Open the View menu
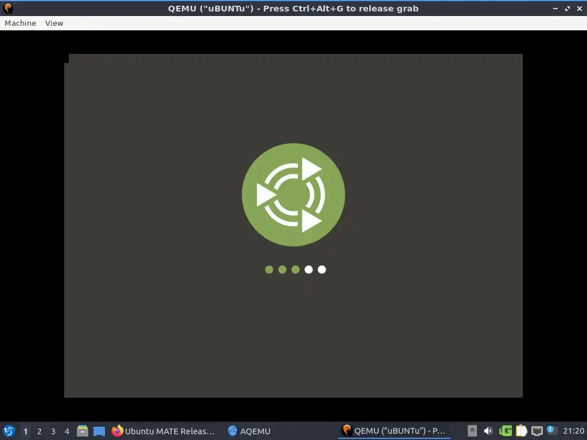 pos(54,23)
